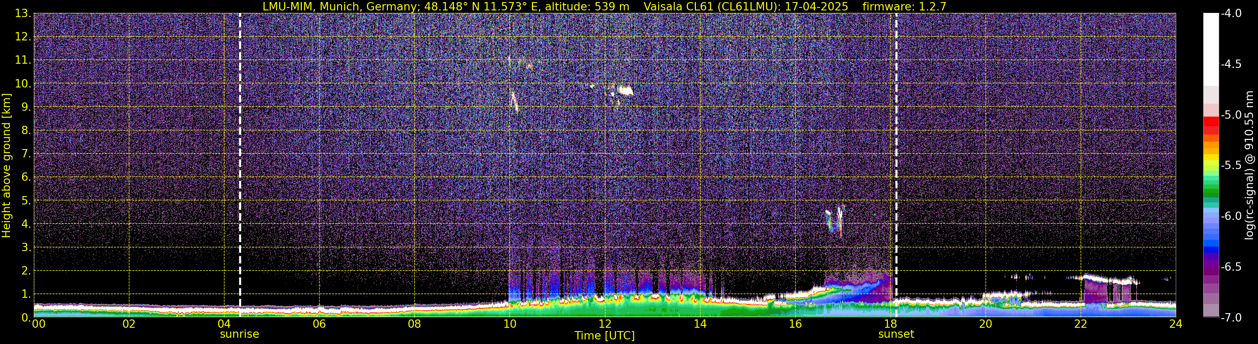Click the time axis tick "10"
Viewport: 1258px width, 344px height.
(x=509, y=324)
